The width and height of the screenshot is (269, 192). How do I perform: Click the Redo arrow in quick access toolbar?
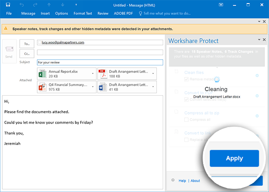pyautogui.click(x=35, y=5)
